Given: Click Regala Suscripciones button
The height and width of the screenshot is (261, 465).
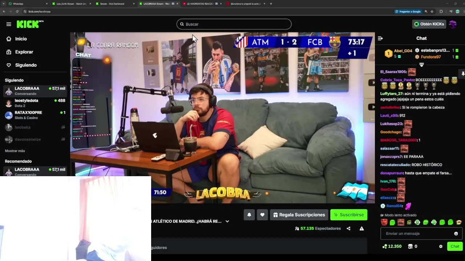Looking at the screenshot, I should tap(299, 215).
